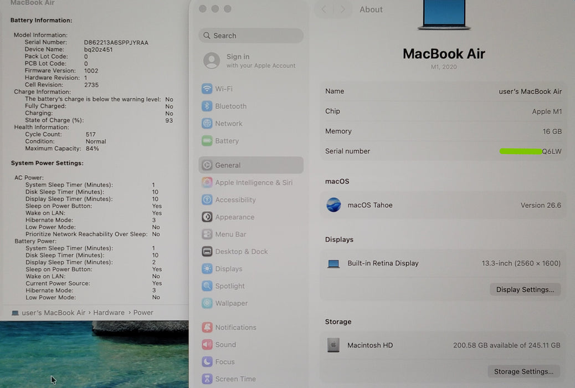Click the Apple Account avatar icon

[212, 60]
